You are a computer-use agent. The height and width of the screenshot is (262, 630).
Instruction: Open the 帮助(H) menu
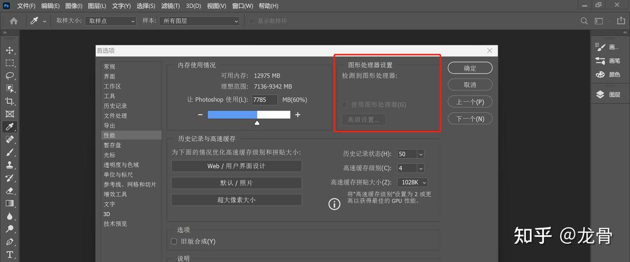coord(268,6)
